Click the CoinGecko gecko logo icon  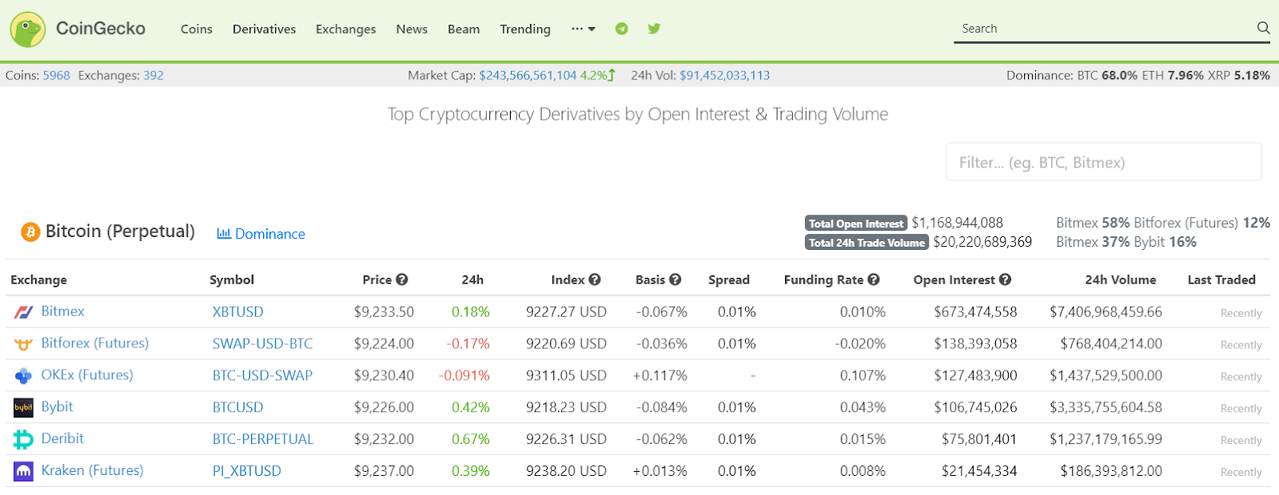28,30
